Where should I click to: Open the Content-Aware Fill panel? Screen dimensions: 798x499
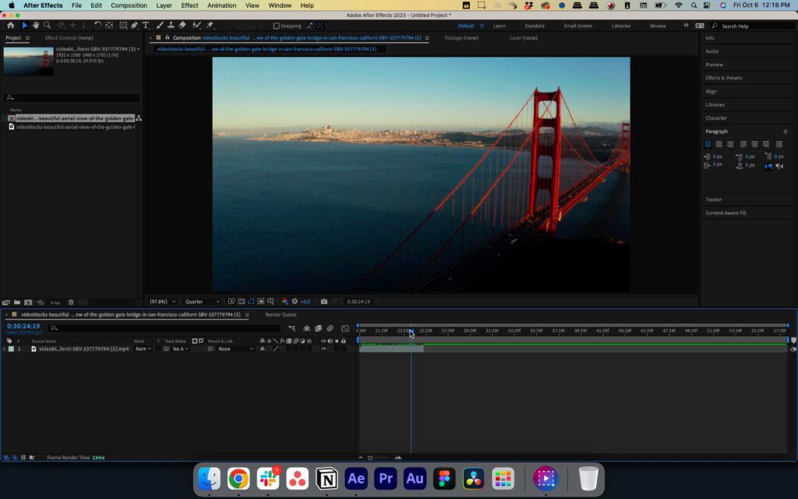[x=726, y=213]
